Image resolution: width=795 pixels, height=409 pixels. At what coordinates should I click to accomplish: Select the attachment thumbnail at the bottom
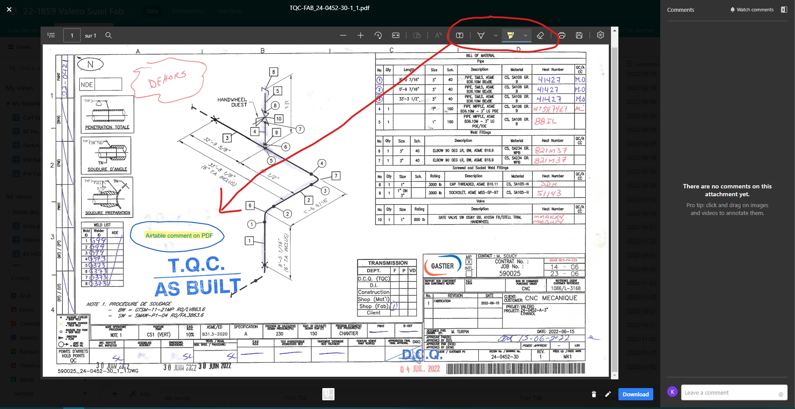click(x=328, y=394)
